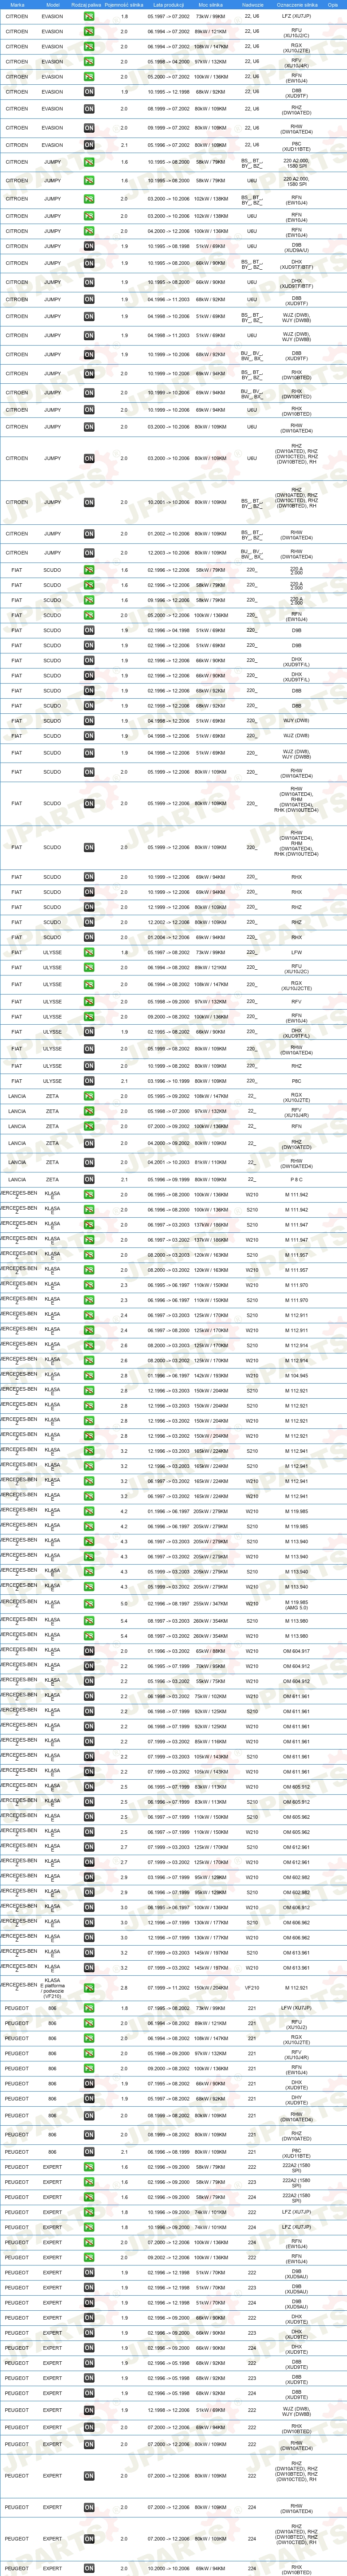This screenshot has height=2576, width=347.
Task: Click the engine code LFZ (XU7JP) in the Citroen Evasion row
Action: tap(296, 17)
